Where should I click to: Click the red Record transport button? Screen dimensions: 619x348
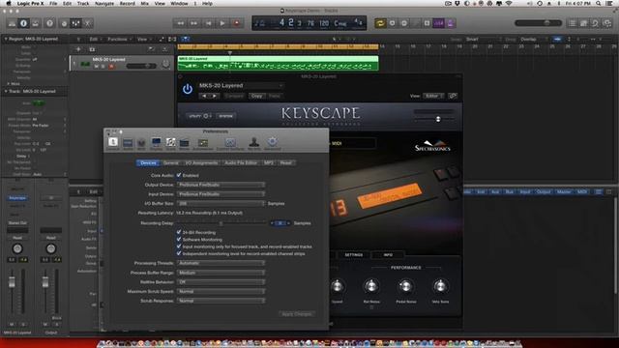click(237, 23)
